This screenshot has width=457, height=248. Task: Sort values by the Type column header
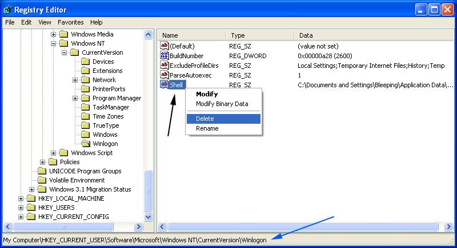coord(260,35)
